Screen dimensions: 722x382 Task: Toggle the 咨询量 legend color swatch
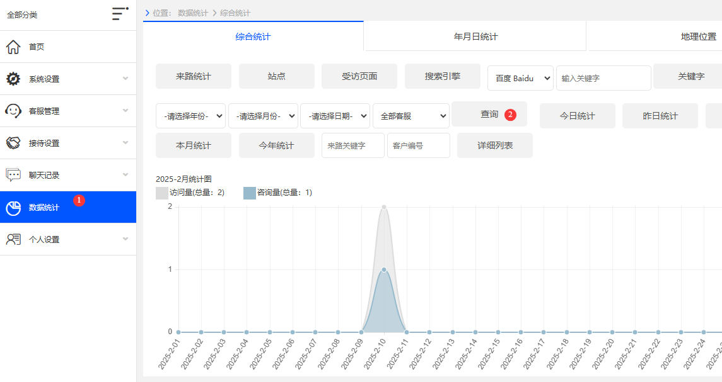[x=250, y=193]
